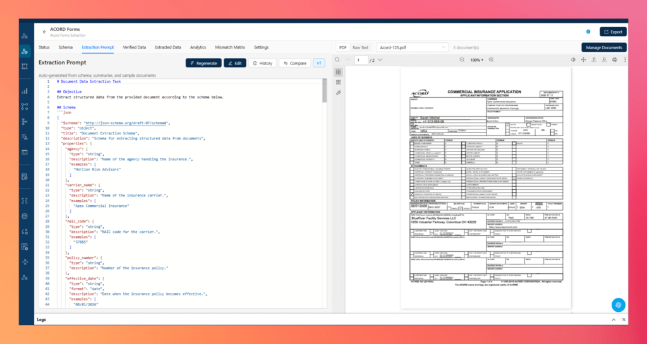
Task: Select the Extraction Prompt tab
Action: click(98, 47)
